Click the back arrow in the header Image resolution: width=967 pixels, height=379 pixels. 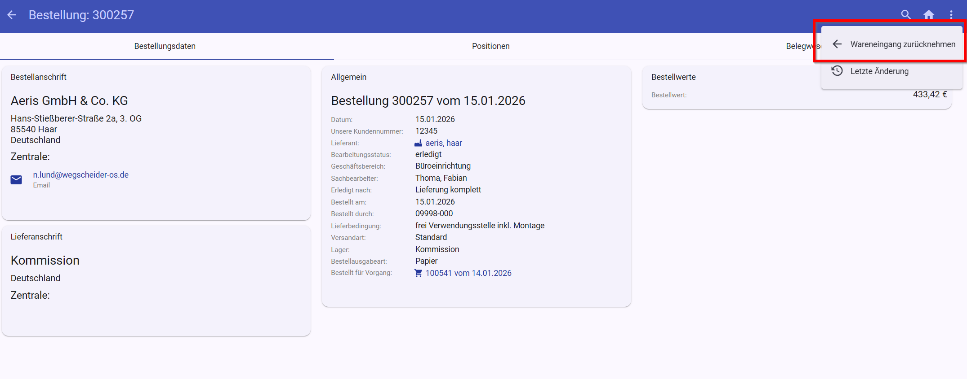tap(12, 15)
